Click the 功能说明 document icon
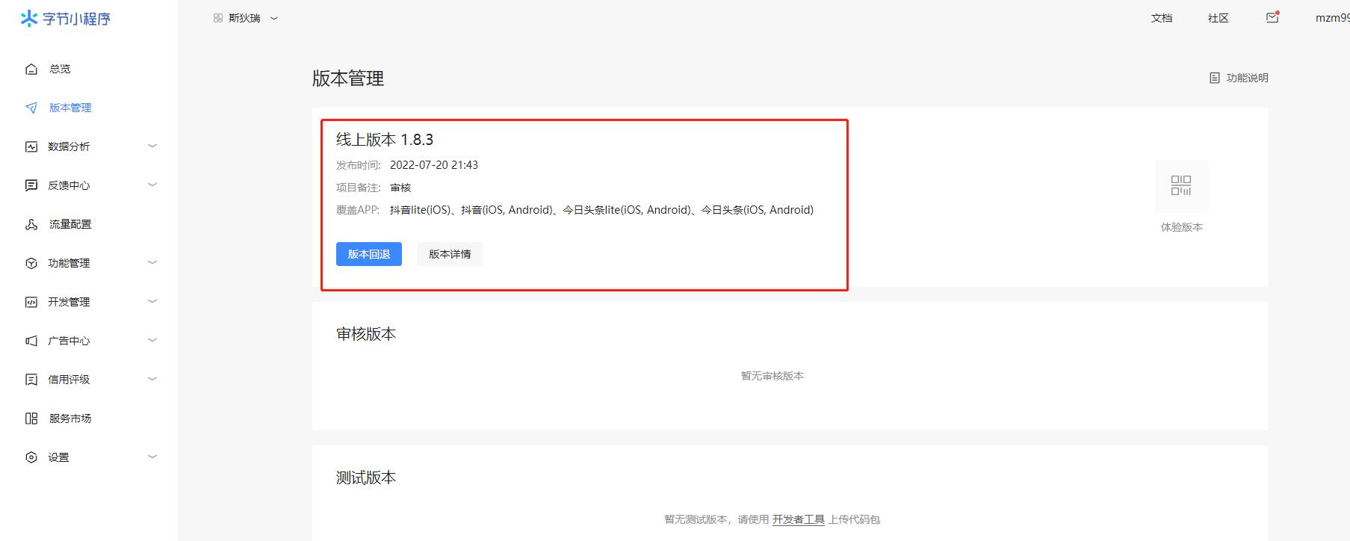 (1215, 78)
